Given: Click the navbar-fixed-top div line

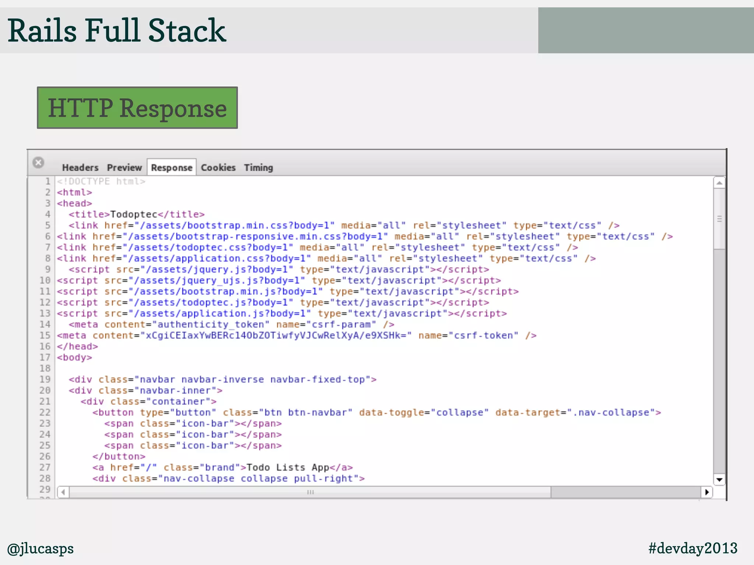Looking at the screenshot, I should tap(223, 380).
